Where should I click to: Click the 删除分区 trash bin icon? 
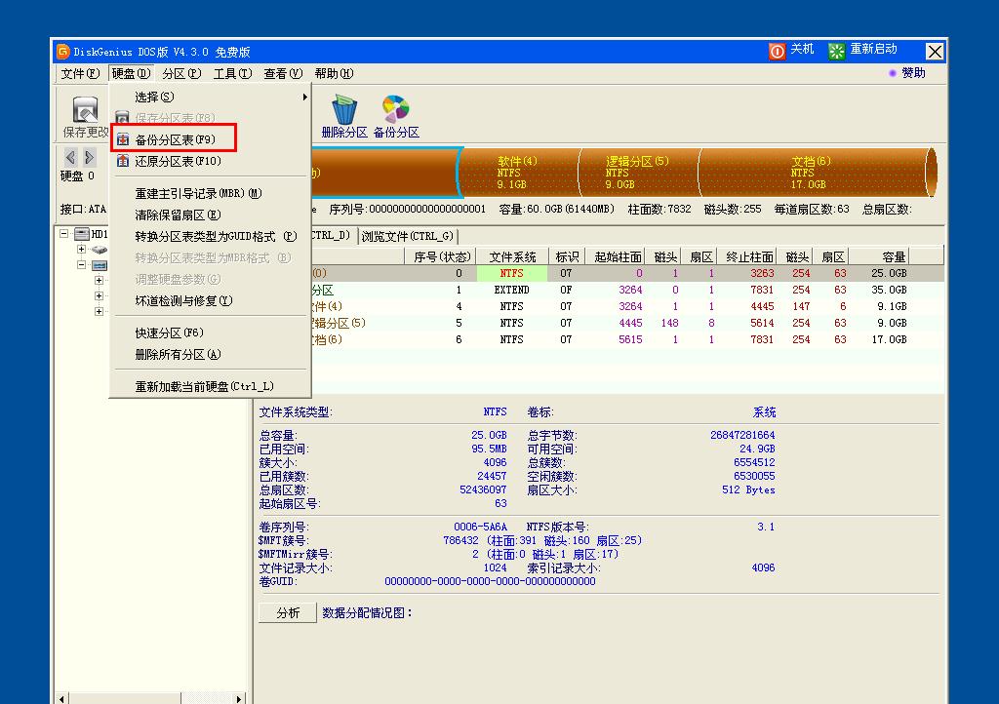(x=344, y=109)
